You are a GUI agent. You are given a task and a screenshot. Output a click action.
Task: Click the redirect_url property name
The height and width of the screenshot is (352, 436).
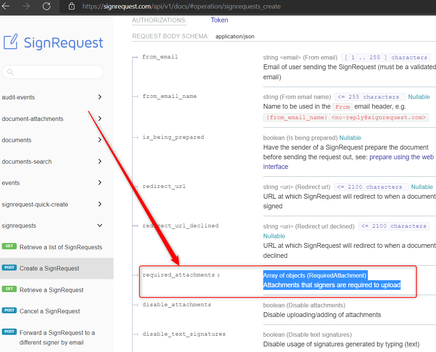[x=164, y=186]
